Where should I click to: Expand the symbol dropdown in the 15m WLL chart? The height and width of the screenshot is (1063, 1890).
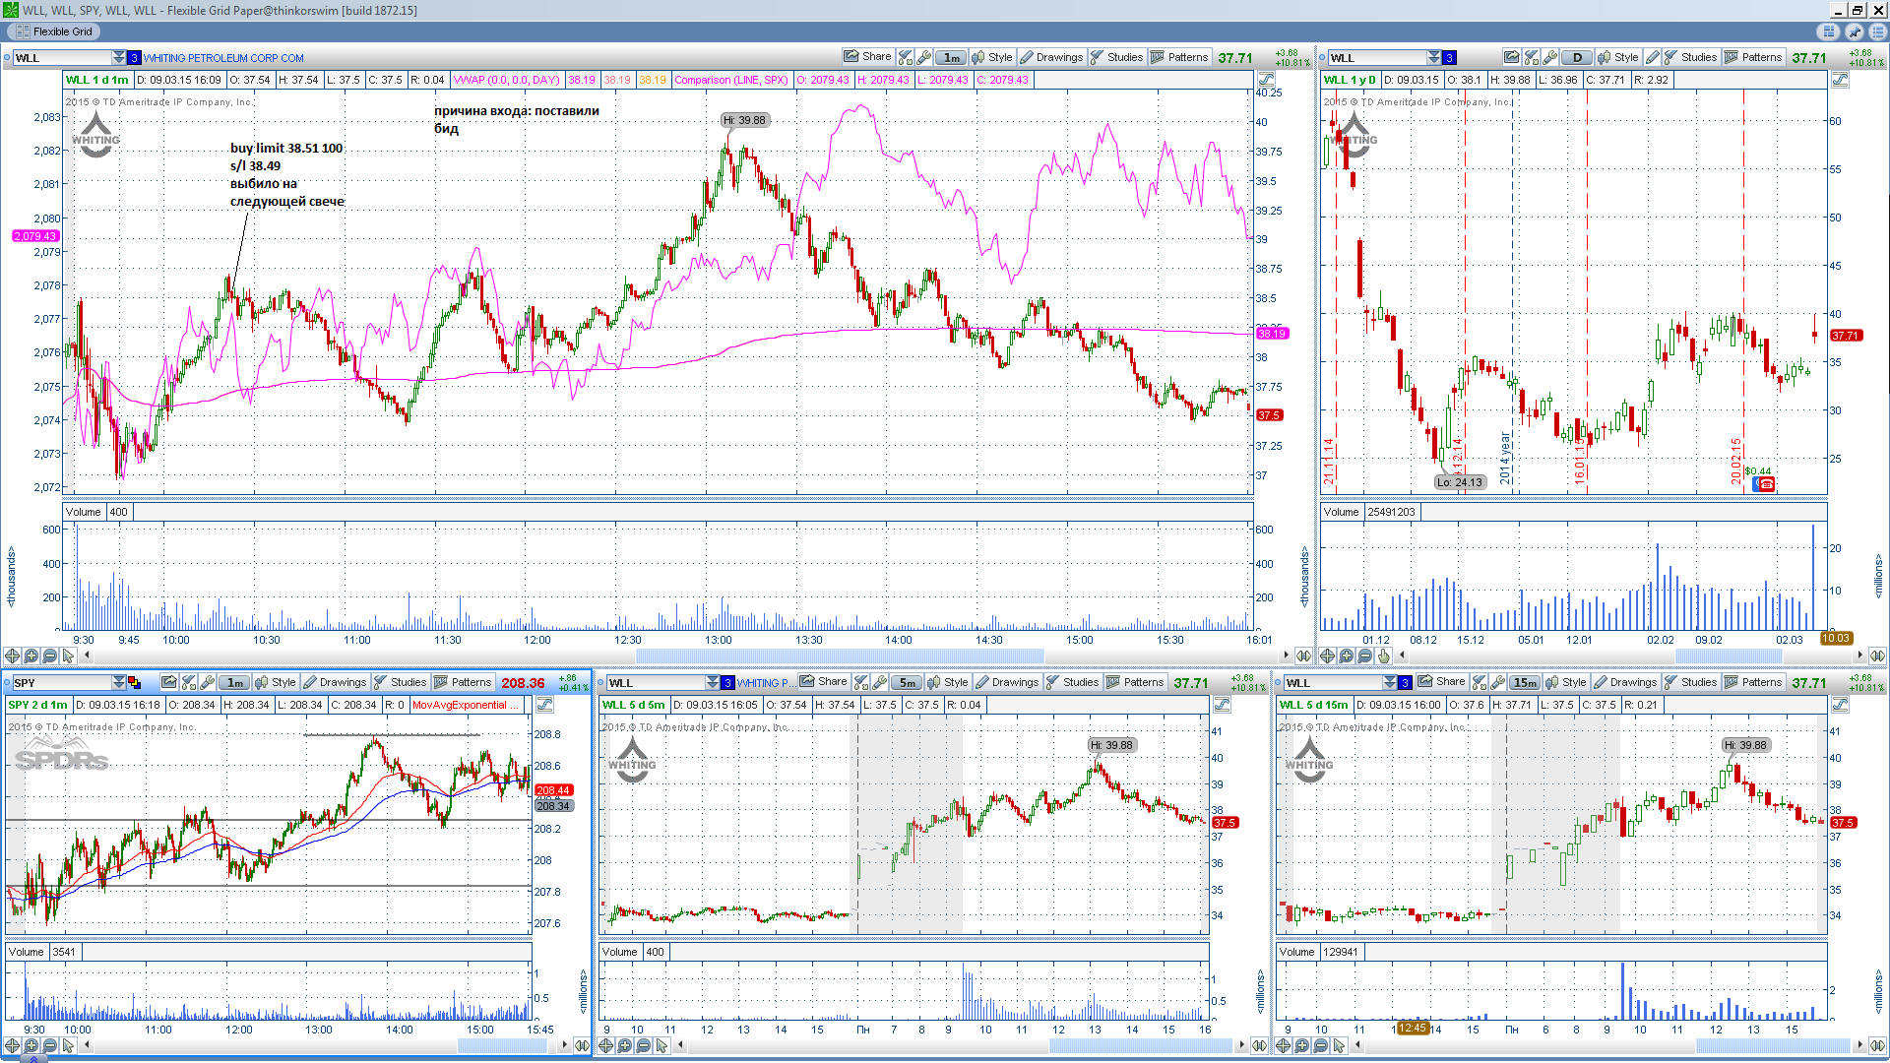point(1390,682)
